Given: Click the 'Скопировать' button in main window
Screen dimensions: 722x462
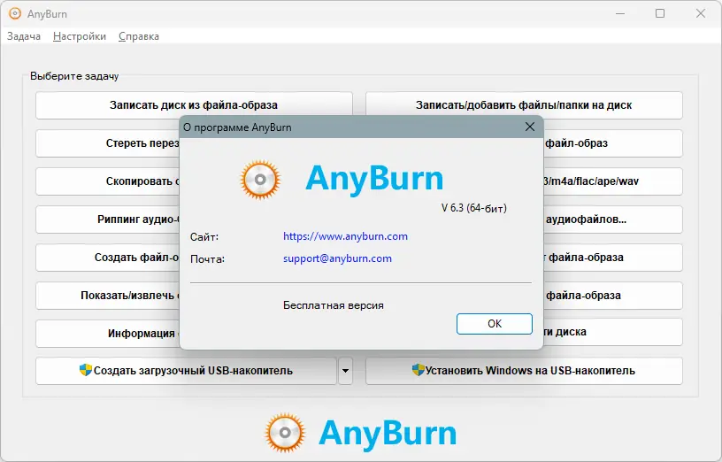Looking at the screenshot, I should tap(108, 181).
